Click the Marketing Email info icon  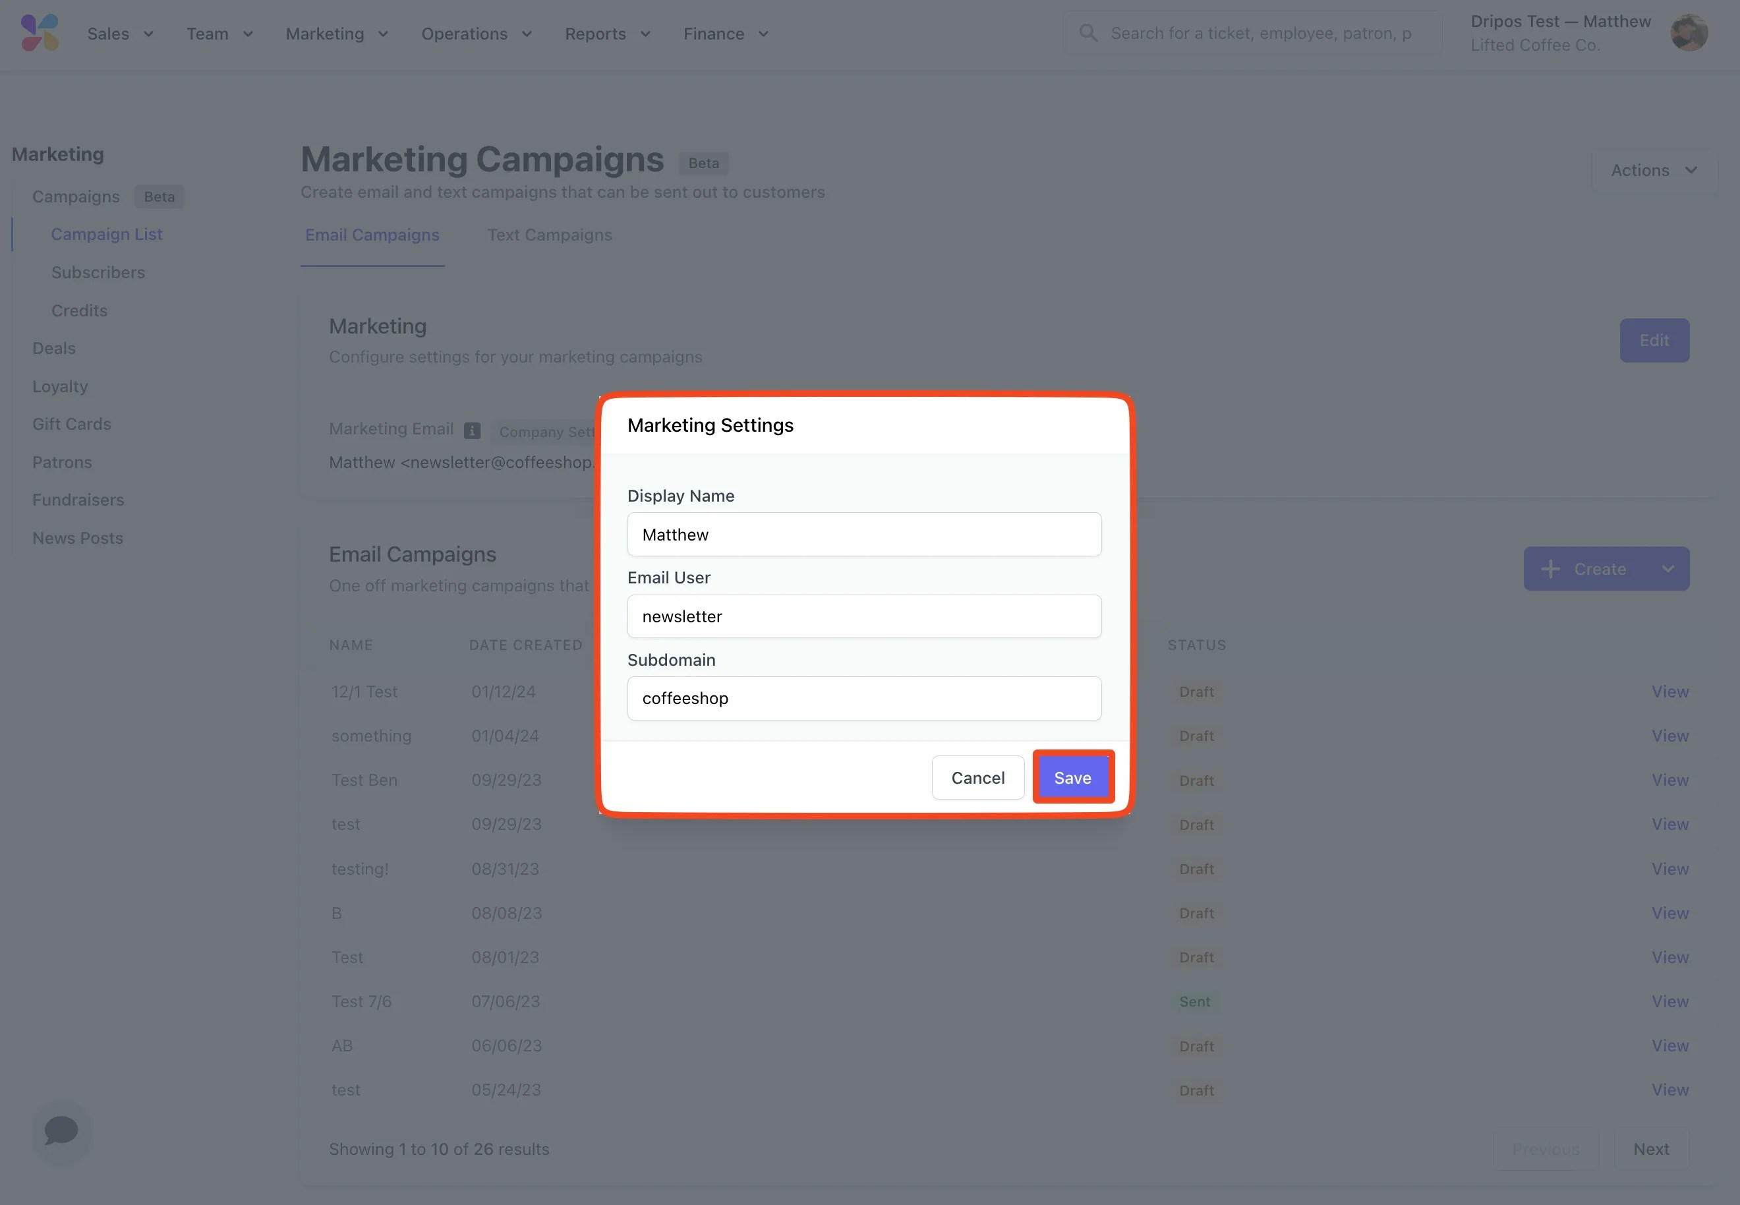pyautogui.click(x=472, y=430)
